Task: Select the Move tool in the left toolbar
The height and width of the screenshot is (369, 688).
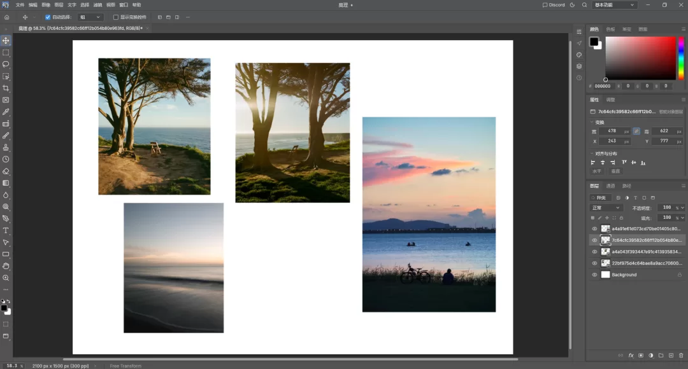Action: click(x=6, y=40)
